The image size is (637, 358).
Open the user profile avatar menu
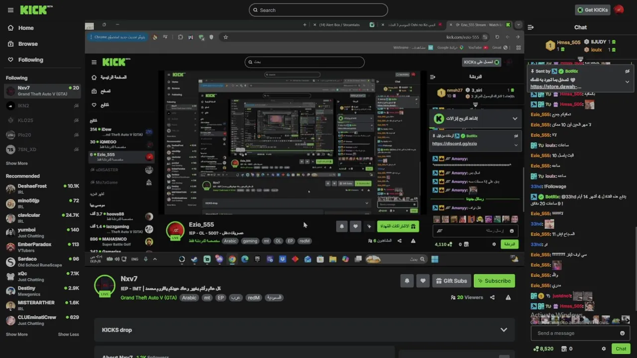(x=619, y=9)
